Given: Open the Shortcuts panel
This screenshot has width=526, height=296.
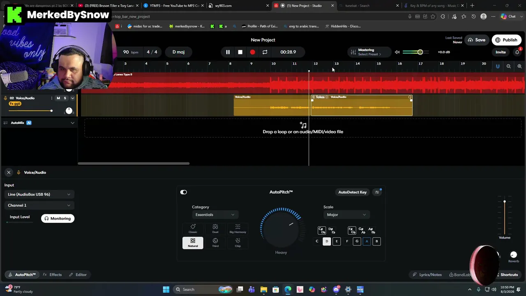Looking at the screenshot, I should (x=508, y=275).
